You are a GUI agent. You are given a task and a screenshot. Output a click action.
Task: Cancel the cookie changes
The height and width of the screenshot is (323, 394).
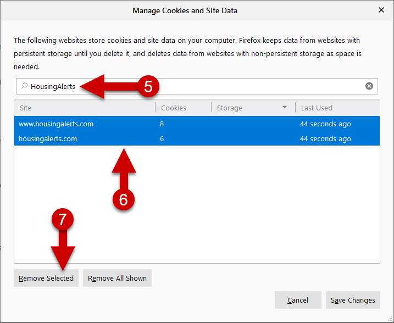coord(298,300)
